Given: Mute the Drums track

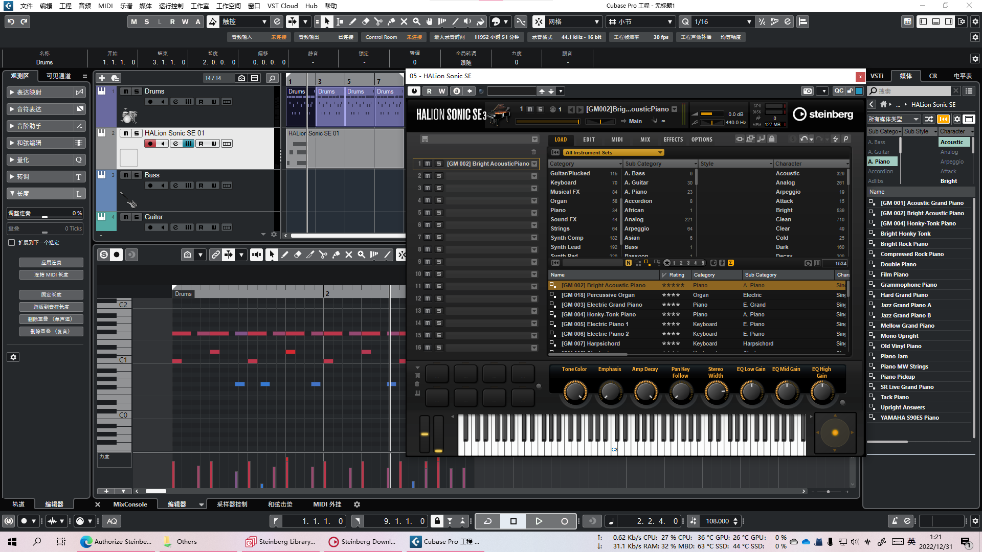Looking at the screenshot, I should pyautogui.click(x=125, y=91).
